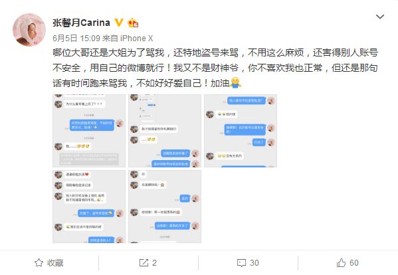
Task: Open the post options chevron menu
Action: pos(379,17)
